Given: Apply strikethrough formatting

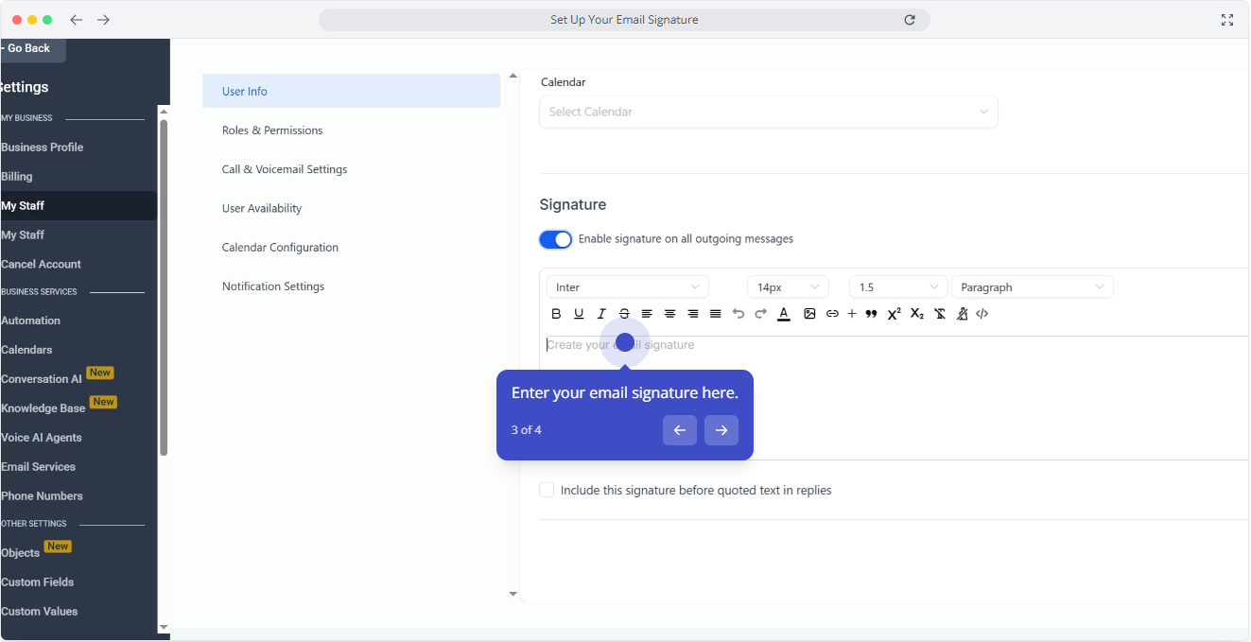Looking at the screenshot, I should coord(624,314).
